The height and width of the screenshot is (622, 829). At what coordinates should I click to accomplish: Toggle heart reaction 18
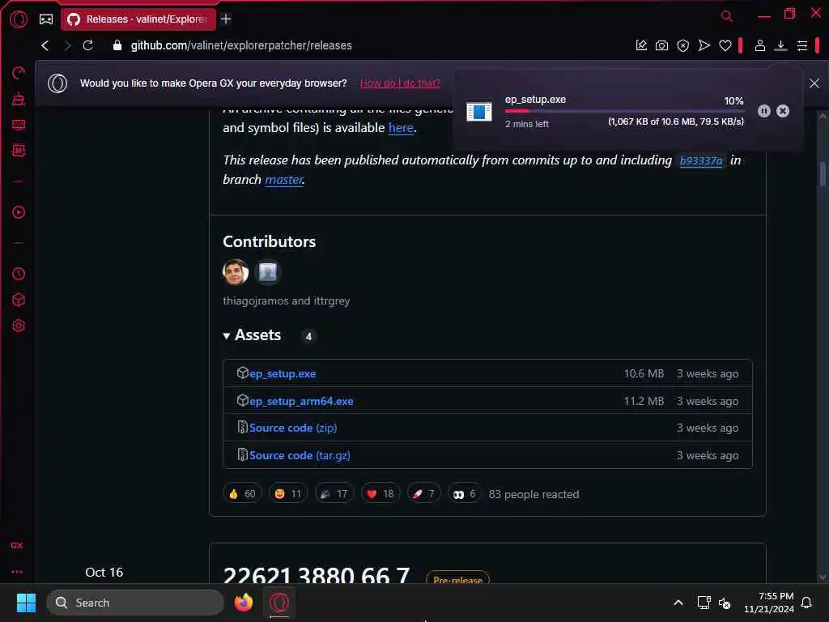click(380, 493)
